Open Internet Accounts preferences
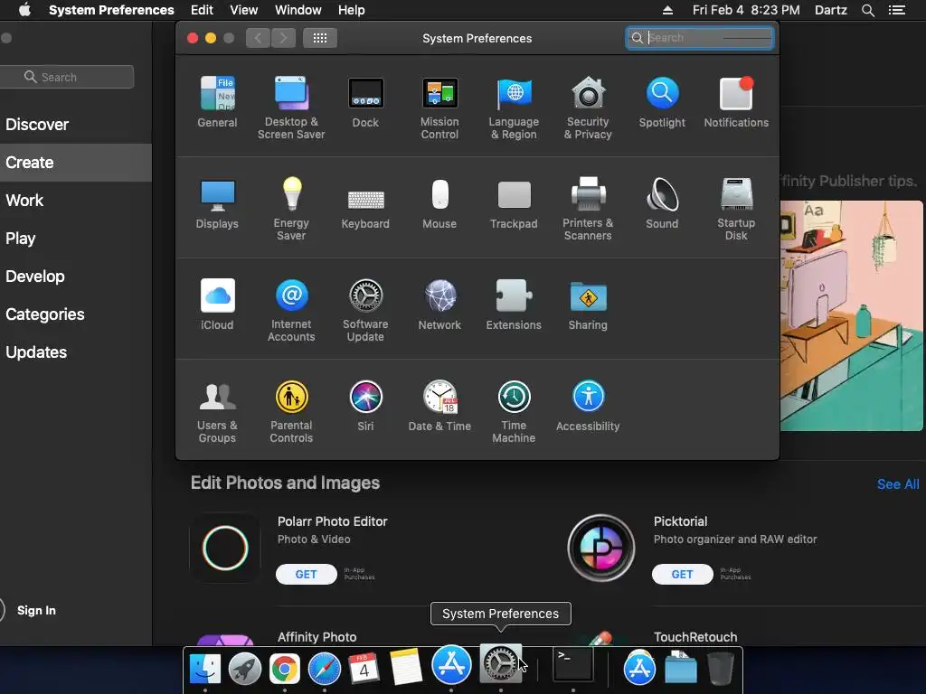Viewport: 926px width, 694px height. [291, 310]
